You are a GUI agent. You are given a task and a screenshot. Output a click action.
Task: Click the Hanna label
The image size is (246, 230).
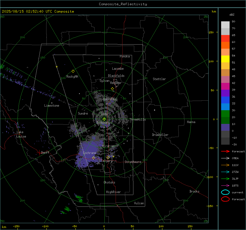pos(191,122)
